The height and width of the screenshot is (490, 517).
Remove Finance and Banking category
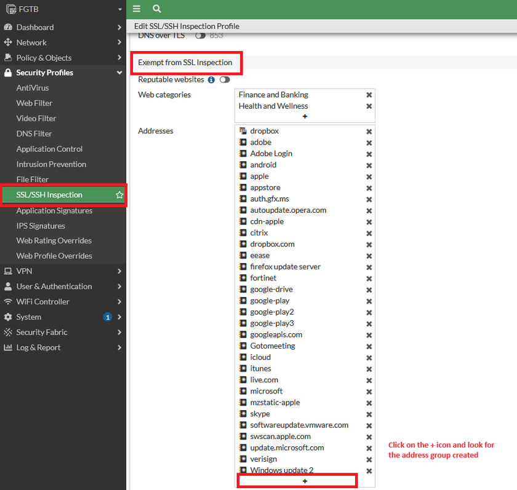pos(369,95)
